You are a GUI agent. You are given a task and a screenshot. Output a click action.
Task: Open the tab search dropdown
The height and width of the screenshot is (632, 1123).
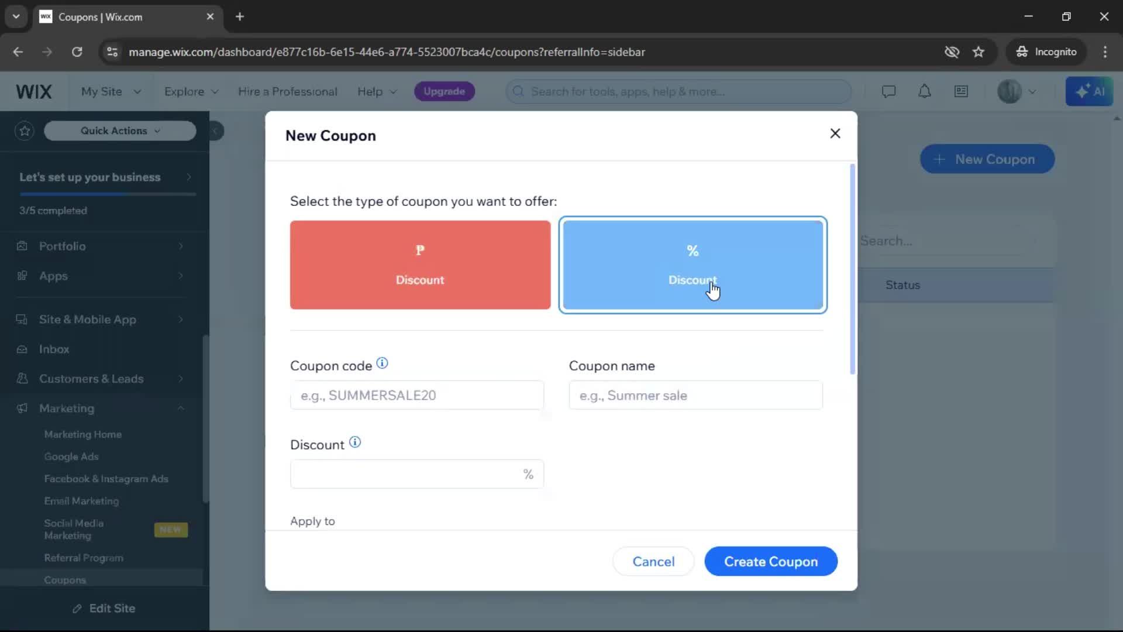(x=16, y=17)
